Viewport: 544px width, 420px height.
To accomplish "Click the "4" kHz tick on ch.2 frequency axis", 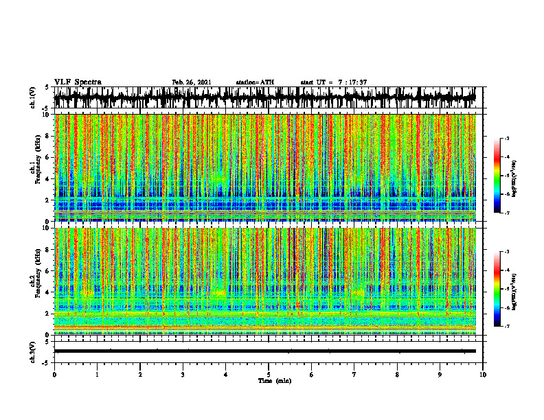I will pos(48,292).
